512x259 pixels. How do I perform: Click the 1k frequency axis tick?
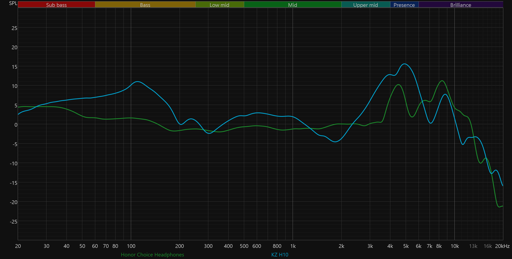click(293, 246)
